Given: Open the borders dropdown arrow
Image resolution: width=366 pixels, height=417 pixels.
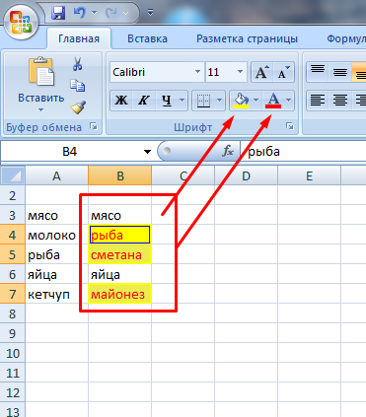Looking at the screenshot, I should [x=219, y=101].
